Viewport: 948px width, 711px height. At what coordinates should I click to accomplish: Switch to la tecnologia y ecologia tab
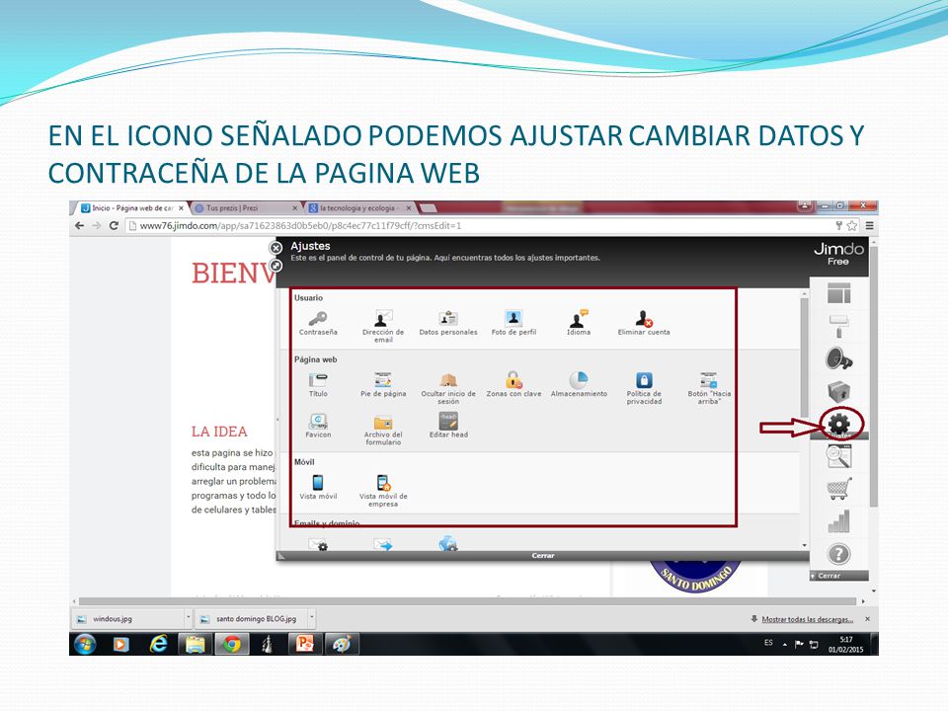pyautogui.click(x=360, y=208)
